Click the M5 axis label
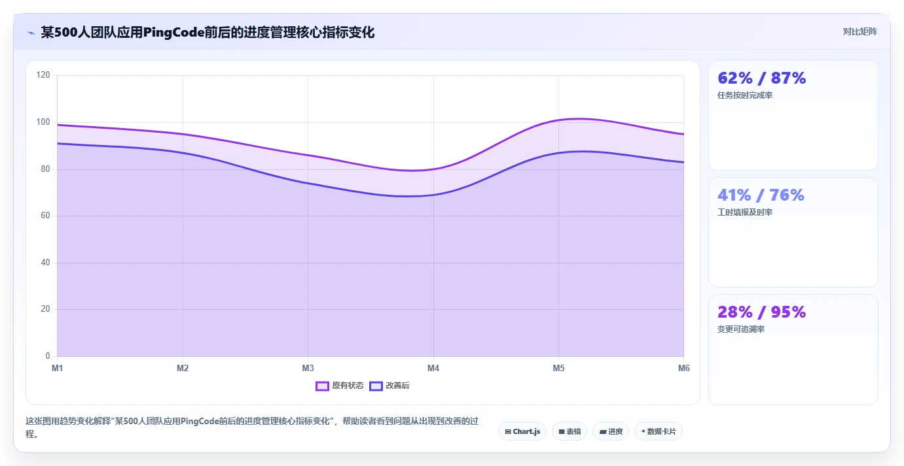Screen dimensions: 904x466 (x=558, y=369)
